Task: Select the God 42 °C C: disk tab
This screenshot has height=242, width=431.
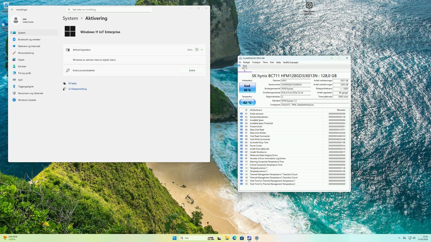Action: (245, 68)
